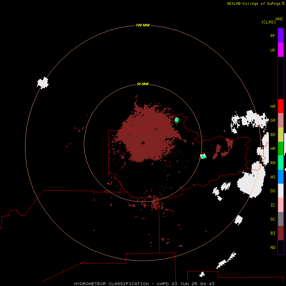Click the brown BI legend swatch
This screenshot has height=286, width=286.
281,233
